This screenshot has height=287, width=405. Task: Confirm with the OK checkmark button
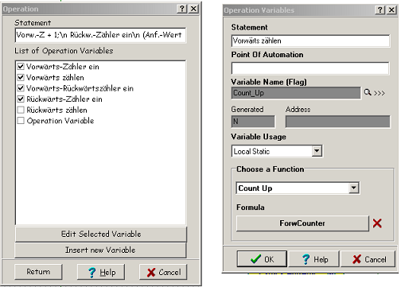tap(262, 259)
